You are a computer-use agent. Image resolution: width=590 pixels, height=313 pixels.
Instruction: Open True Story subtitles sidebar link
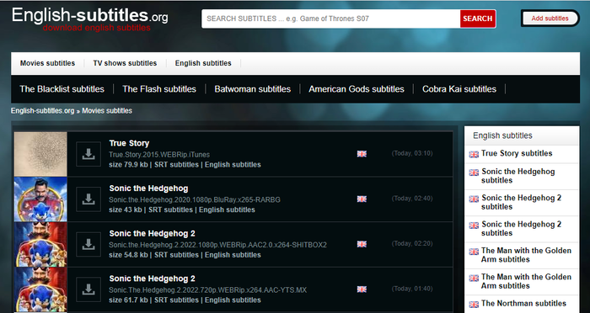point(517,153)
